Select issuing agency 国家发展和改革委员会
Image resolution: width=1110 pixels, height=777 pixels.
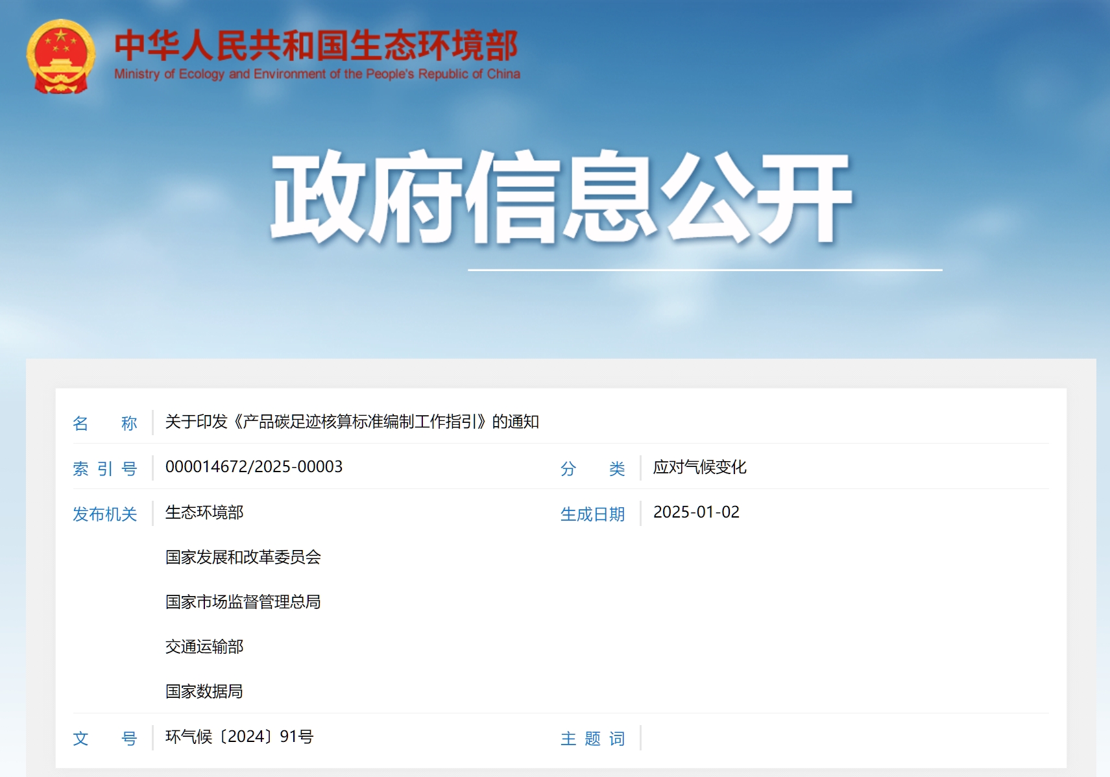243,557
